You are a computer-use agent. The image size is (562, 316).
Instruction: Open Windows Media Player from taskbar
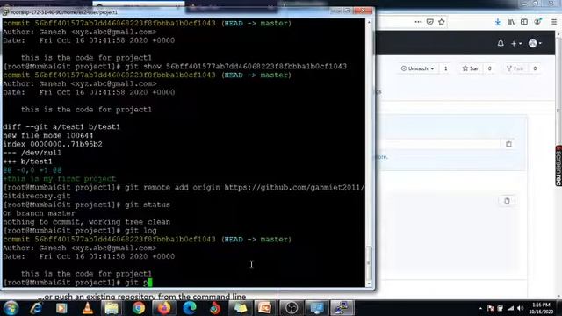click(61, 308)
